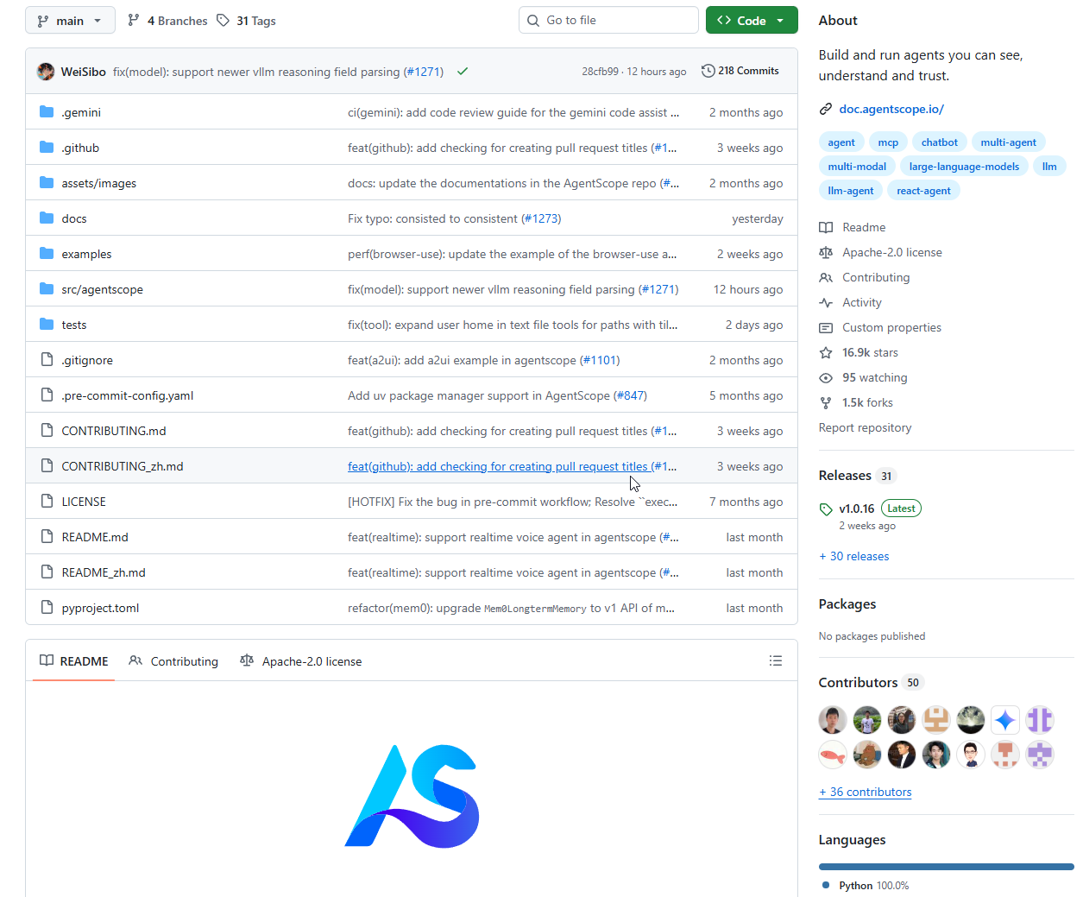This screenshot has width=1083, height=897.
Task: Show + 30 releases
Action: (x=853, y=556)
